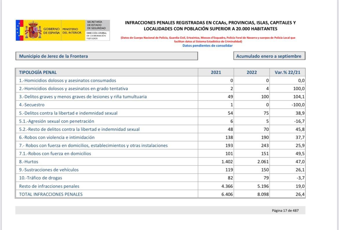Click the 2021 column header

(x=216, y=72)
